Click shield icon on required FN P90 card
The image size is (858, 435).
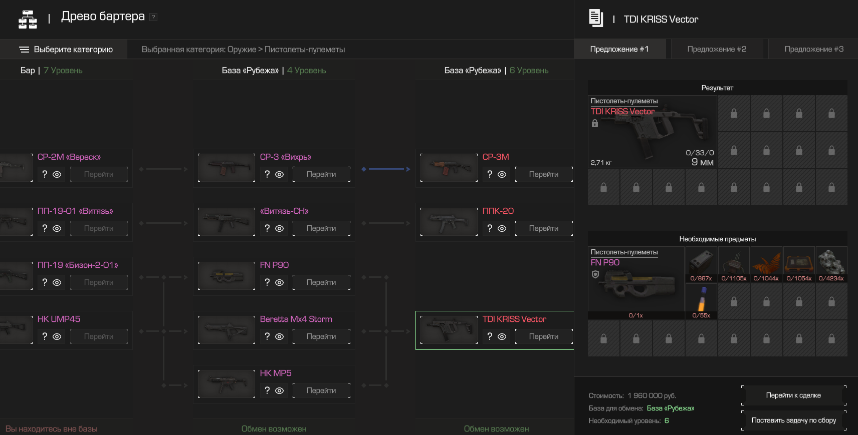[595, 274]
